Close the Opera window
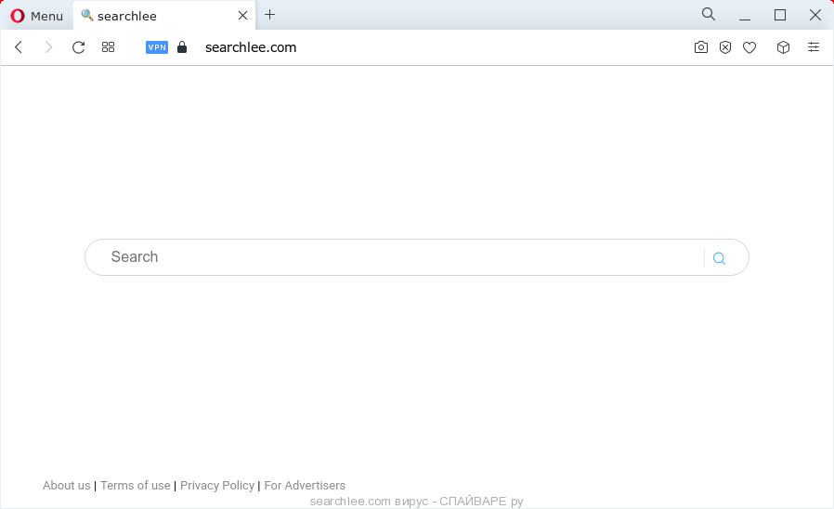This screenshot has height=509, width=834. [814, 15]
